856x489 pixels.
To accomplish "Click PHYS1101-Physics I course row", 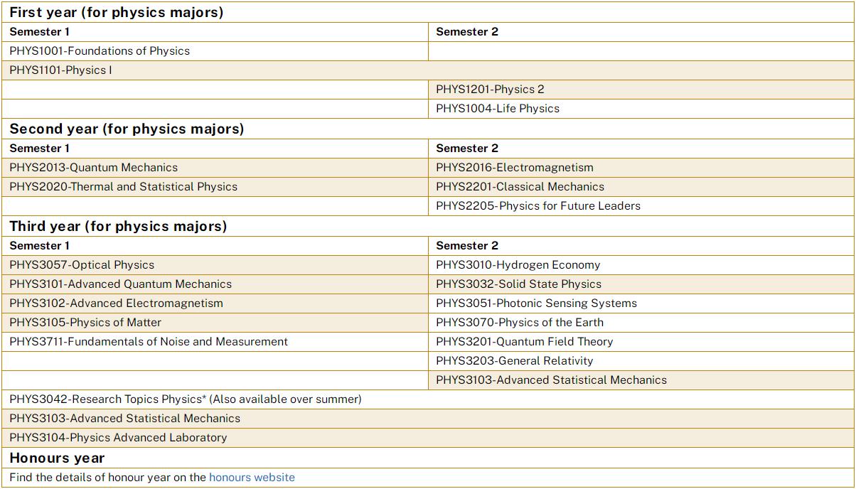I will (428, 70).
